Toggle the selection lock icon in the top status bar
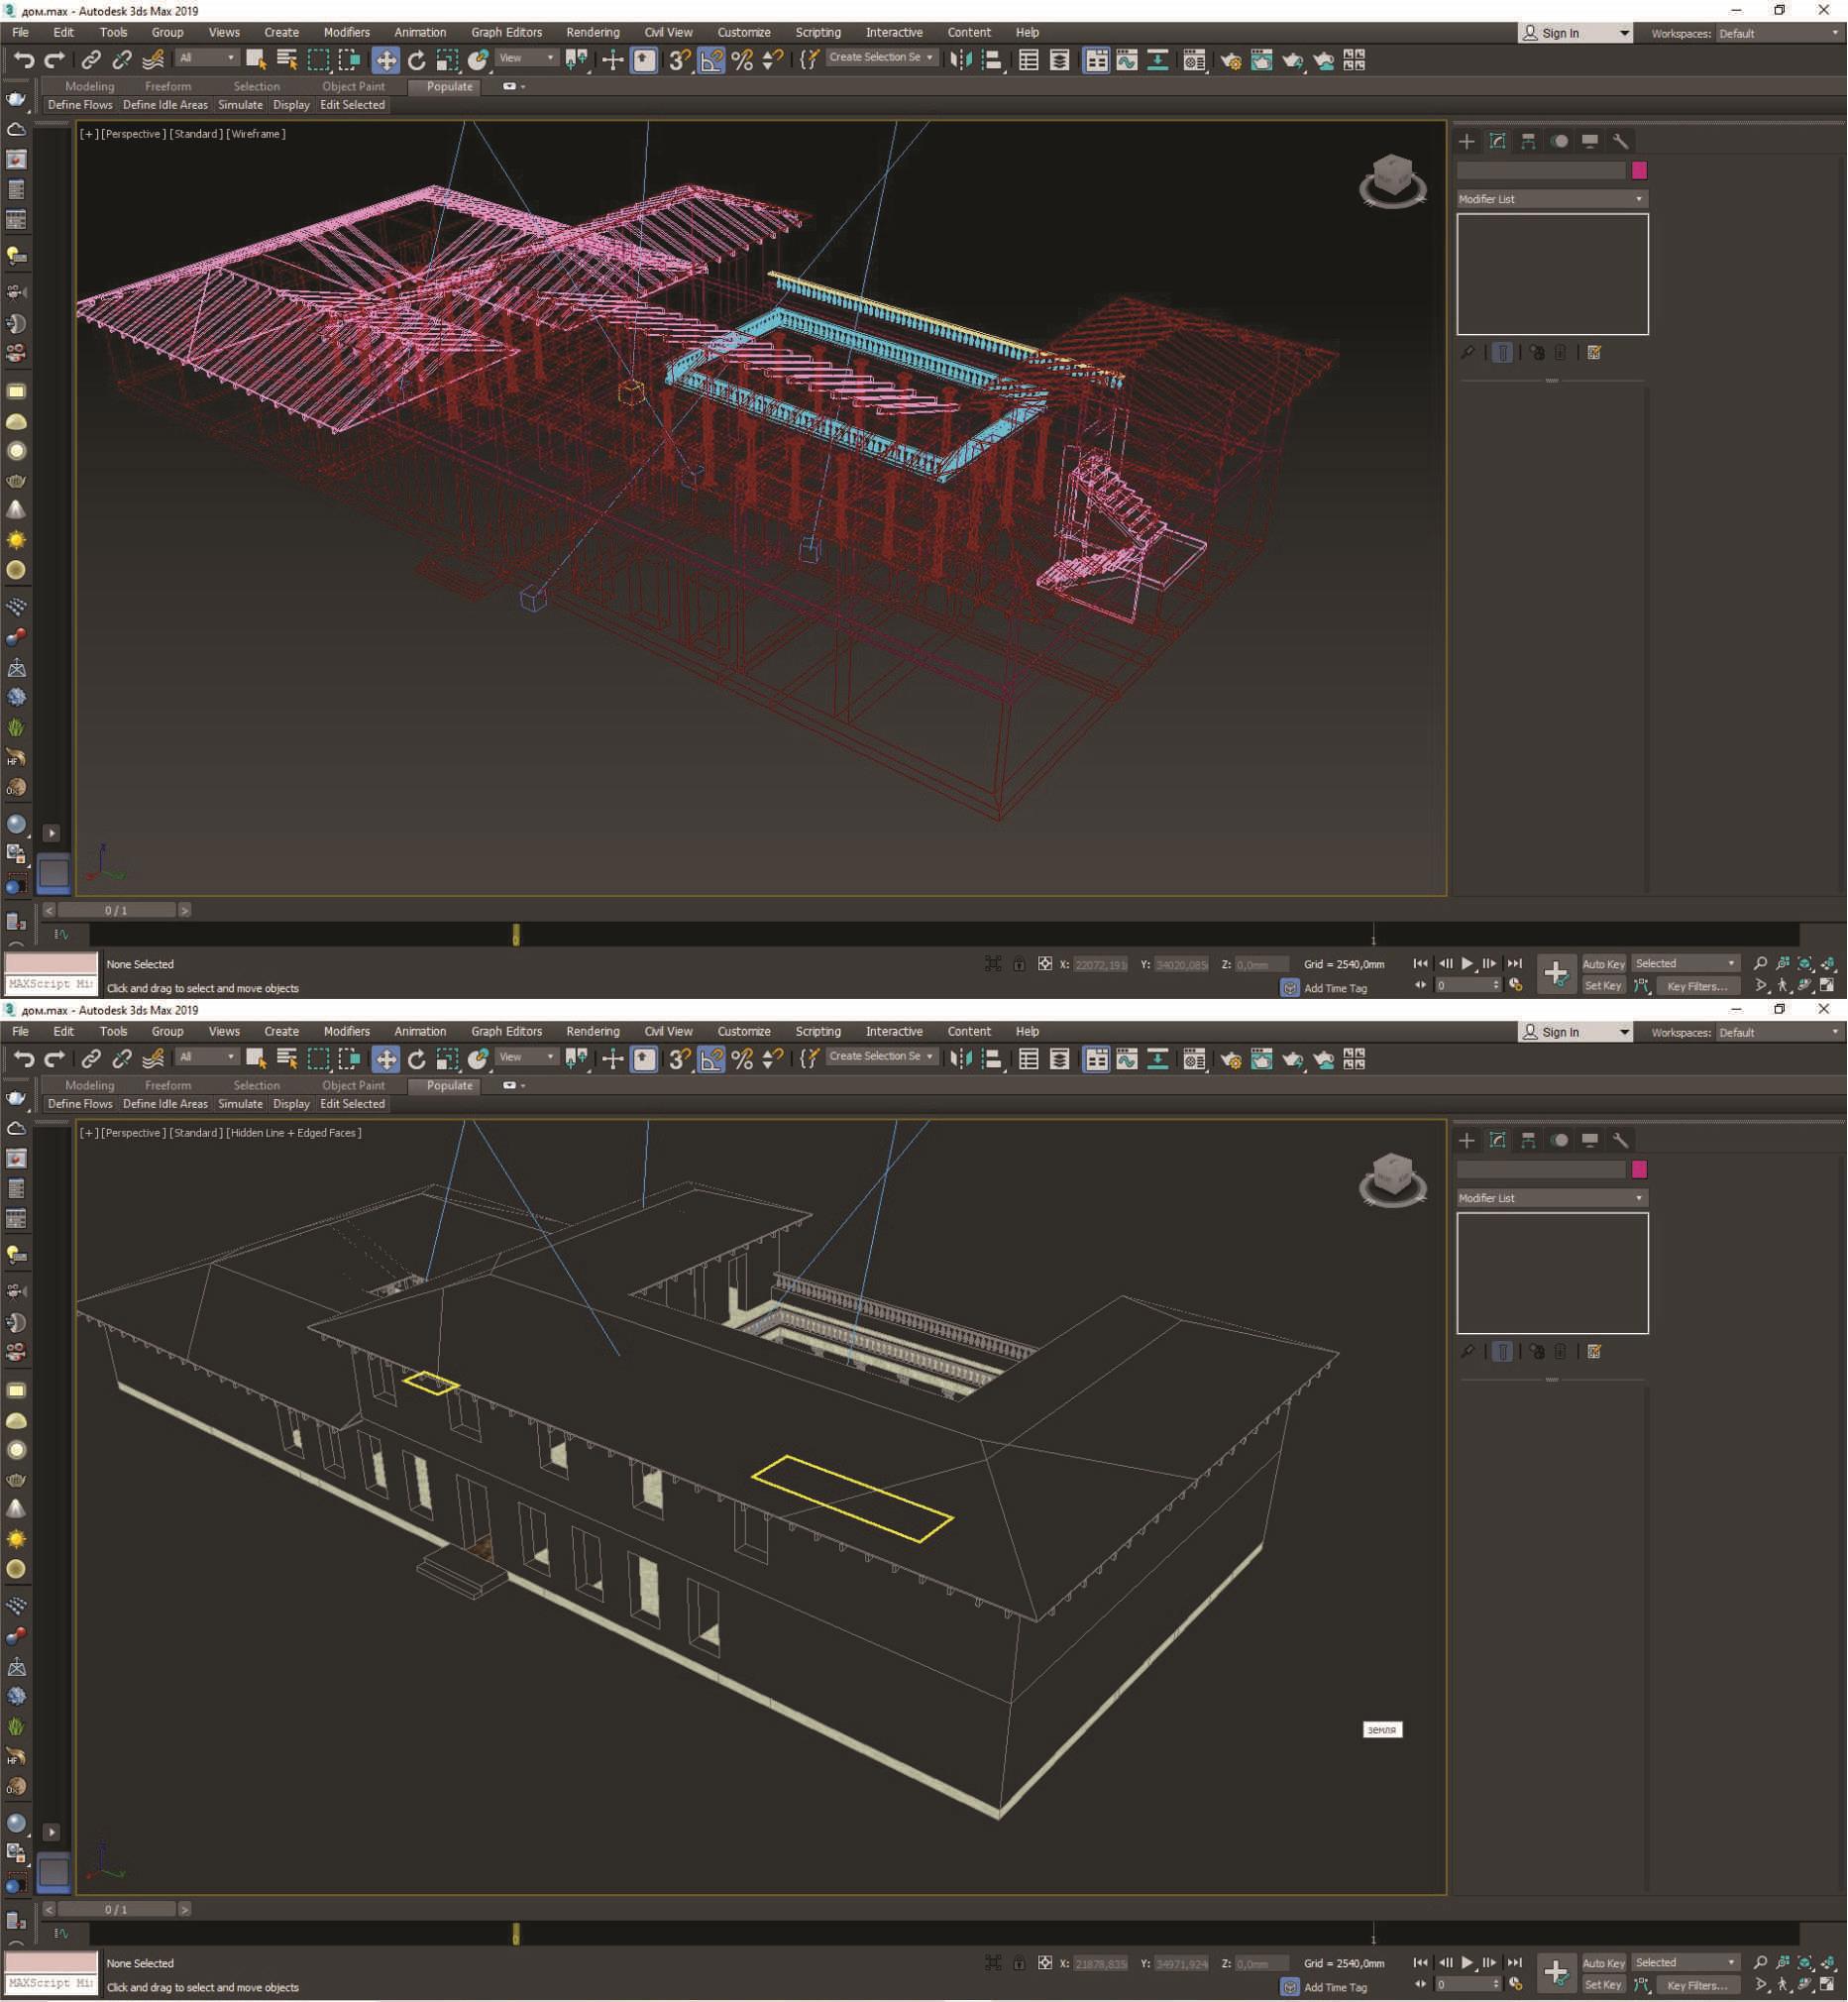 click(1018, 964)
